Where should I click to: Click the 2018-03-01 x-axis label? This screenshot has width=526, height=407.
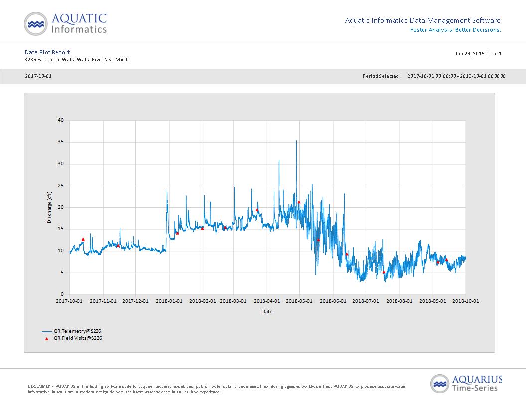[233, 301]
